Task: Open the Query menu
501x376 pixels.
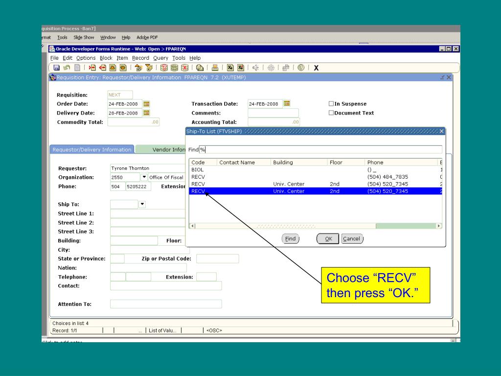Action: [160, 58]
